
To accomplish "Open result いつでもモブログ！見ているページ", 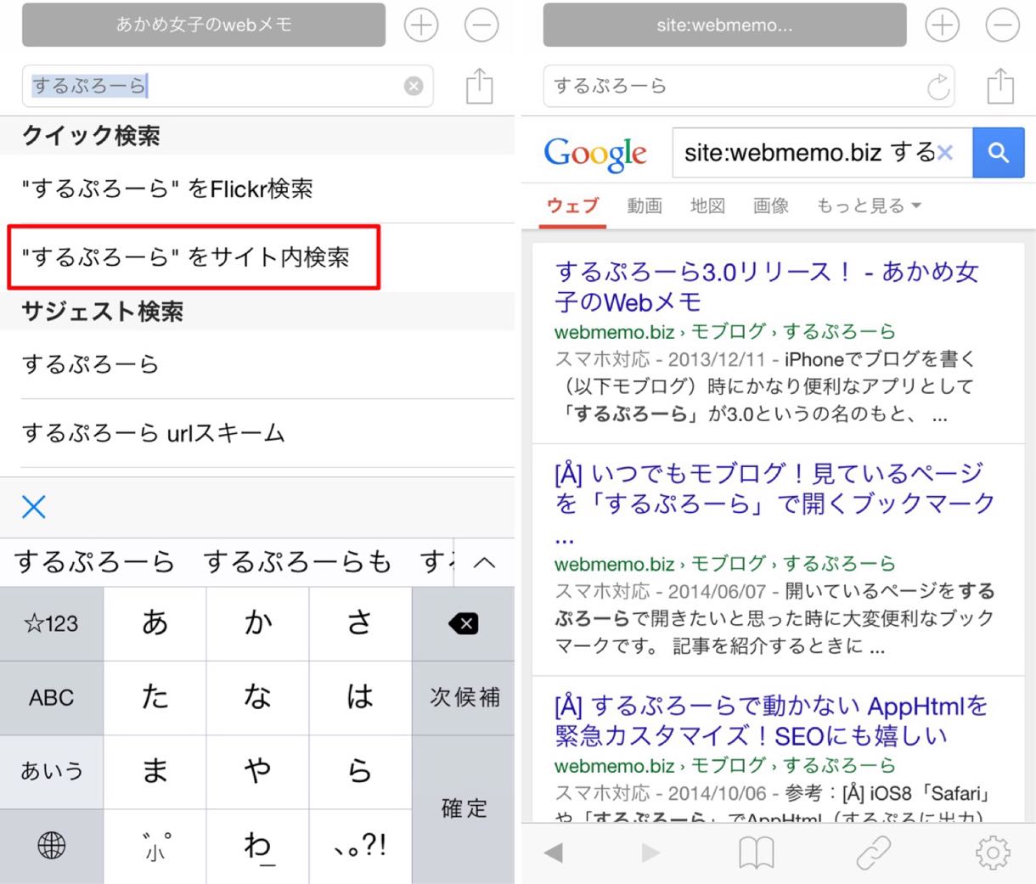I will (x=774, y=503).
